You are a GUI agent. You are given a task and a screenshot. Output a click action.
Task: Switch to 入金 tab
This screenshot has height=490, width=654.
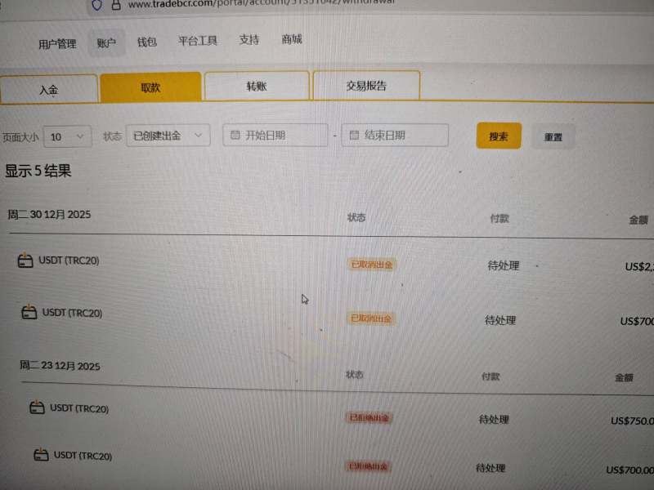pos(49,89)
